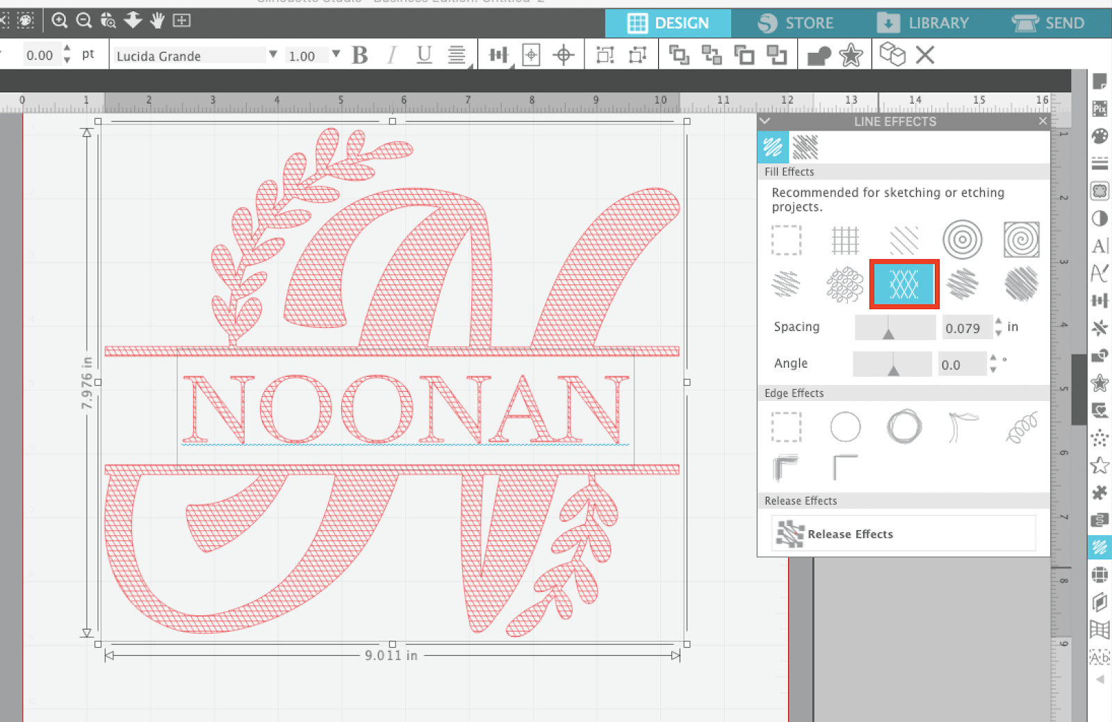Select the curly loops edge effect
Image resolution: width=1112 pixels, height=722 pixels.
tap(1022, 427)
